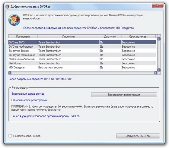Image resolution: width=169 pixels, height=148 pixels.
Task: Select the "HD Decrypter" row
Action: click(82, 68)
